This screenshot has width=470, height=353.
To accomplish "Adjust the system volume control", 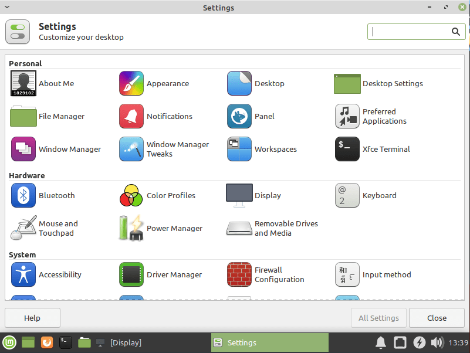I will [437, 342].
